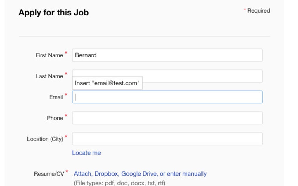
Task: Click the First Name label
Action: [49, 55]
